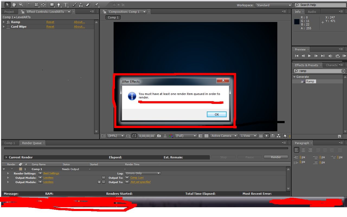Viewport: 347px width, 217px height.
Task: Select the Render Queue tab
Action: pyautogui.click(x=32, y=143)
